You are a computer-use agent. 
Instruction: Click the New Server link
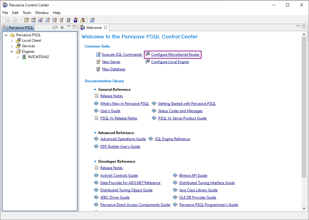[x=111, y=62]
